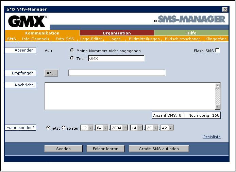Viewport: 236px width, 172px height.
Task: Enable the Flash-SMS checkbox
Action: pos(217,50)
